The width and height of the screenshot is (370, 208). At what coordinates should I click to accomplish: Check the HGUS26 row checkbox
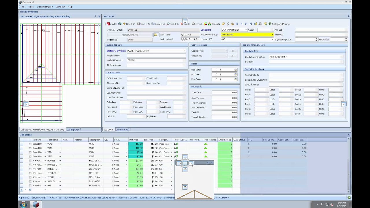click(x=30, y=161)
